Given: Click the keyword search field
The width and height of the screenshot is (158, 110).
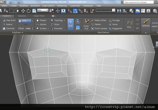Looking at the screenshot, I should coord(139,2).
